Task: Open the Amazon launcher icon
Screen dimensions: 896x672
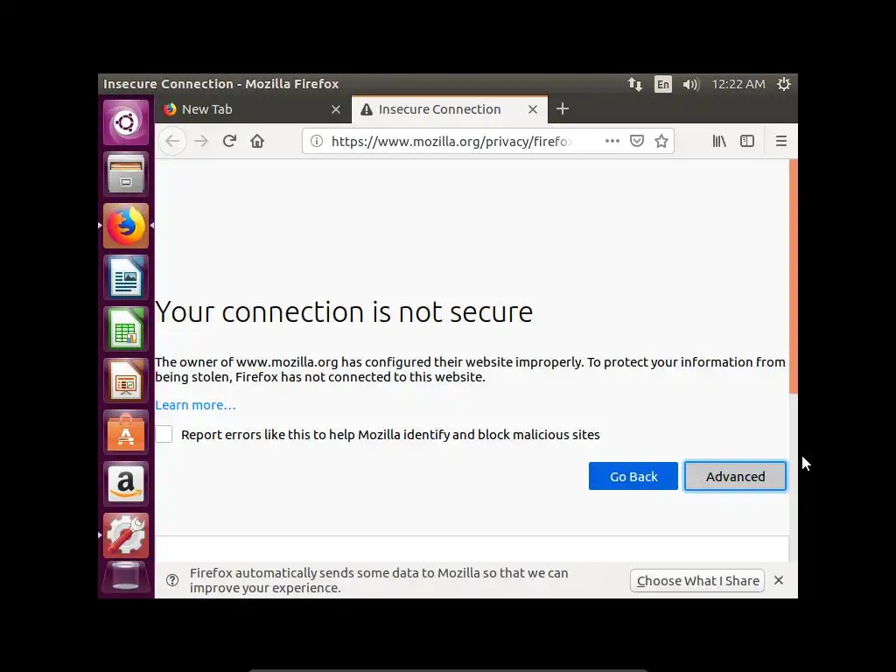Action: click(x=126, y=483)
